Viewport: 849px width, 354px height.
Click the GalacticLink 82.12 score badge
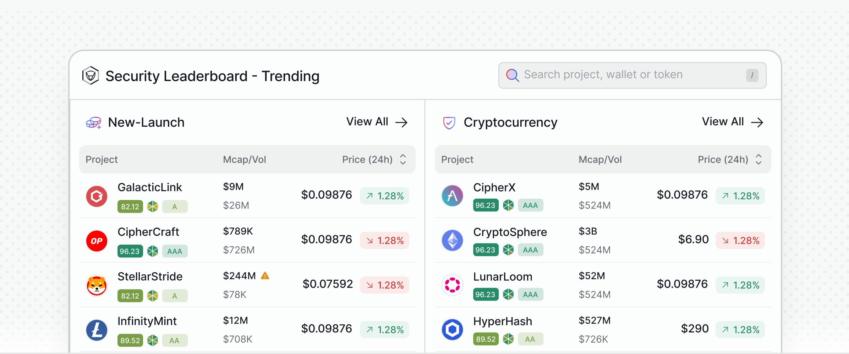(130, 207)
